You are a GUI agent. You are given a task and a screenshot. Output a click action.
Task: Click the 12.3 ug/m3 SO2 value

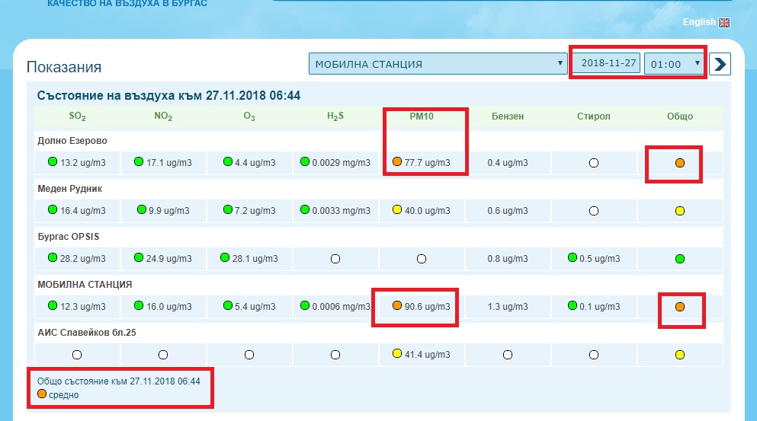pyautogui.click(x=82, y=307)
